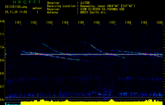
Task: Click the green horizontal carrier line
Action: (92, 54)
